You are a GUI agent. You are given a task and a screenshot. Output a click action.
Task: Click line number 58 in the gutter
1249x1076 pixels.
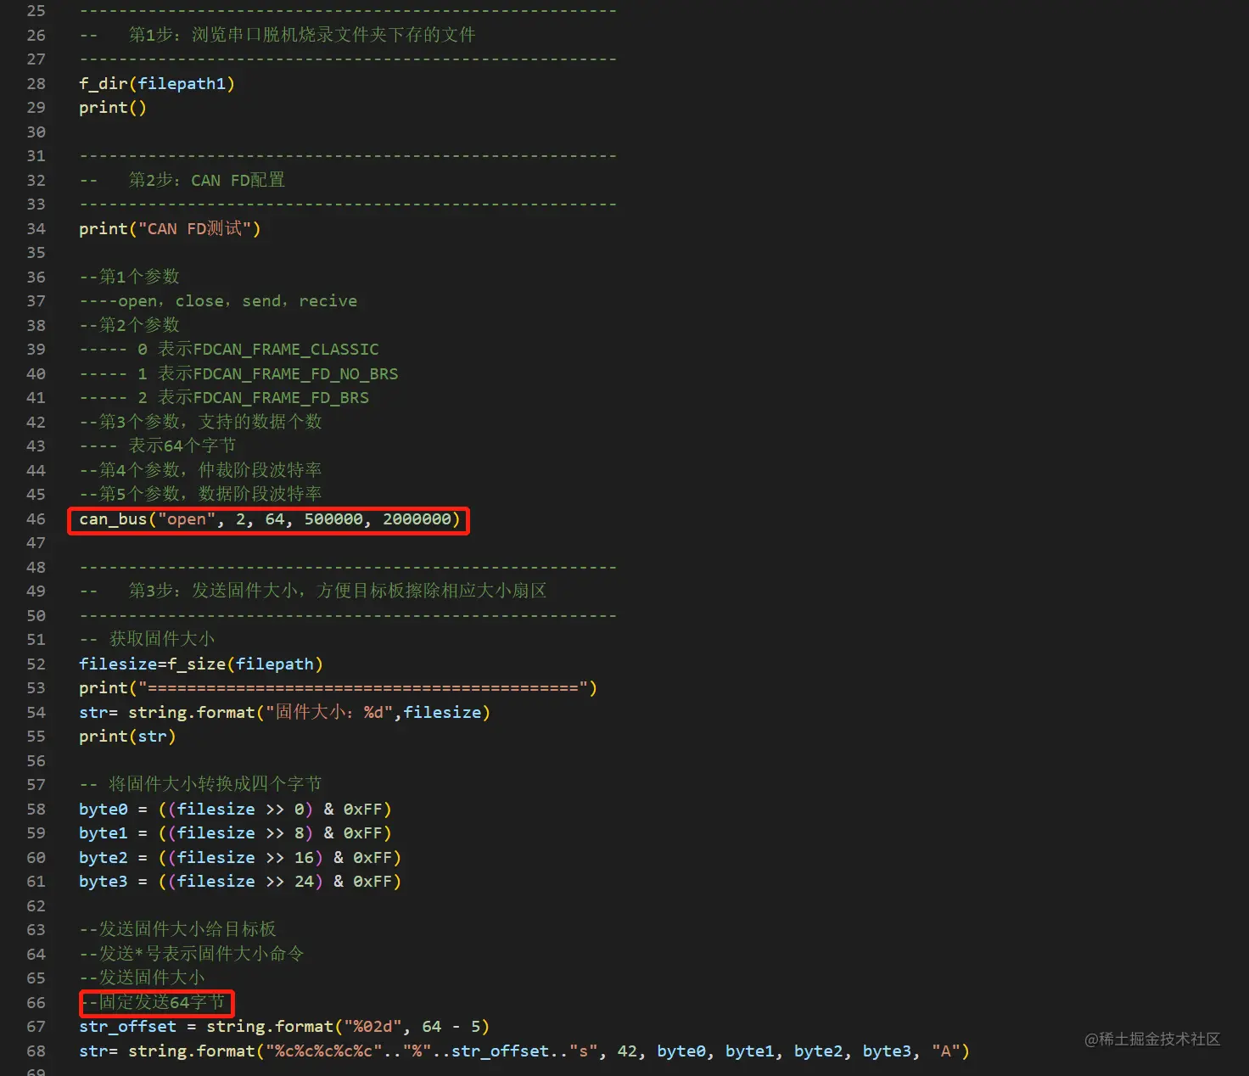36,809
